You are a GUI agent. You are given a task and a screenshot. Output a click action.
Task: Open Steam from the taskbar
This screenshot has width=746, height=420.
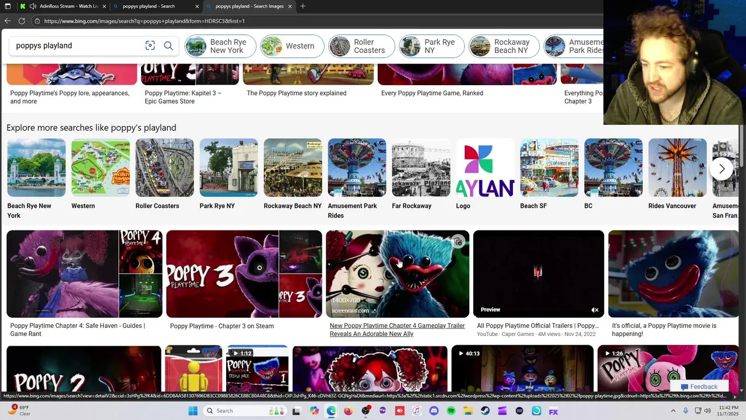pyautogui.click(x=485, y=411)
